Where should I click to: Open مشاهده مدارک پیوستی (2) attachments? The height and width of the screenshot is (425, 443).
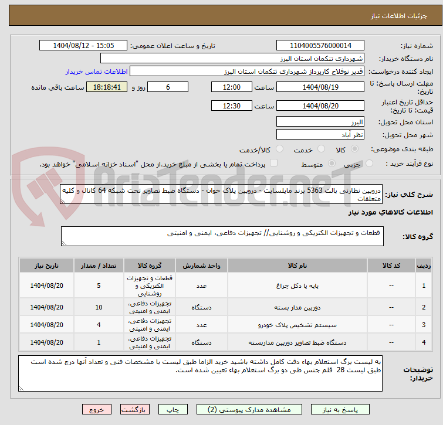249,410
